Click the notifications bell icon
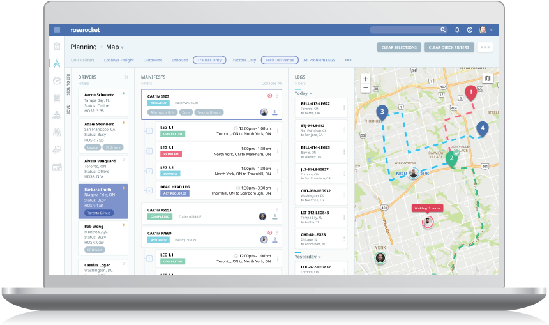Image resolution: width=549 pixels, height=325 pixels. (457, 30)
